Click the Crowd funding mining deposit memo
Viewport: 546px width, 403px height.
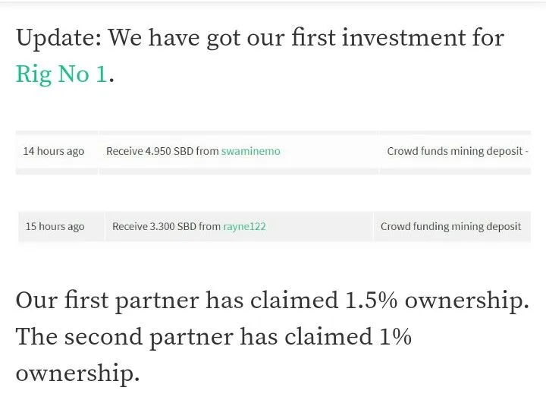451,226
